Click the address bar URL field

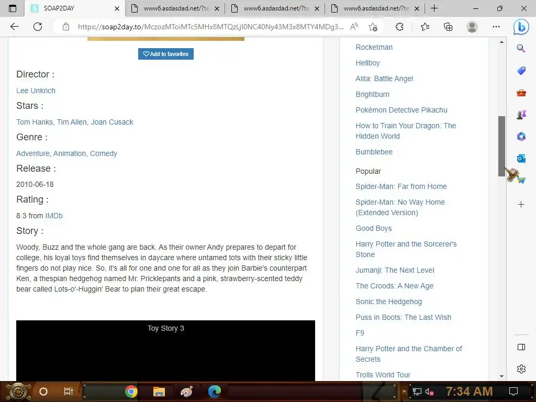pos(210,27)
